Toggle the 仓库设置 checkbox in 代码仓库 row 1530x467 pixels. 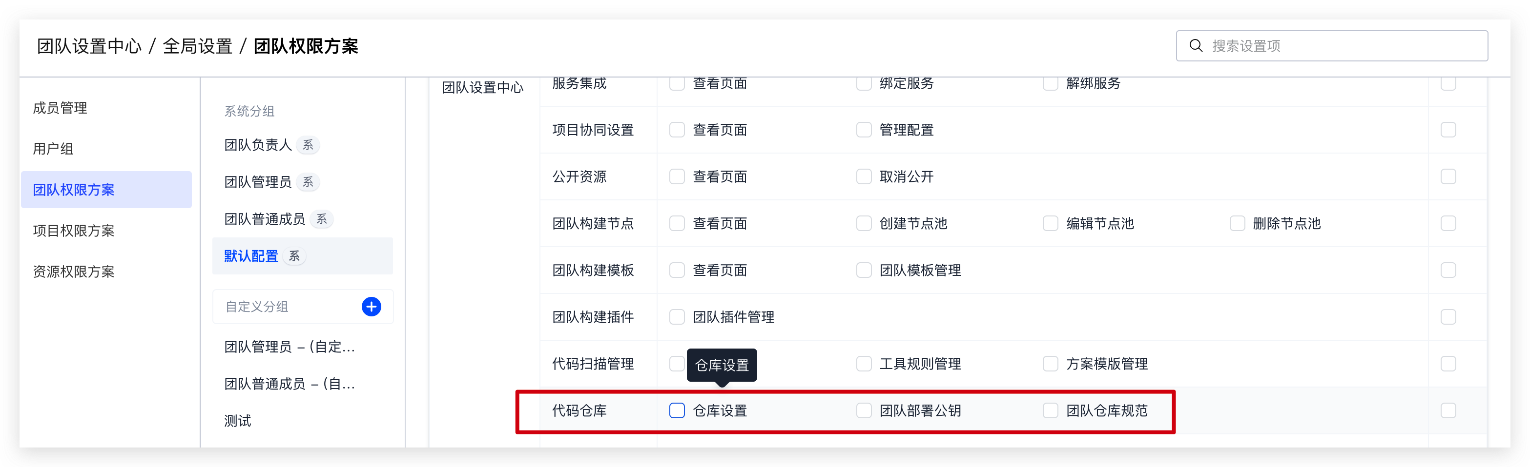pyautogui.click(x=677, y=410)
